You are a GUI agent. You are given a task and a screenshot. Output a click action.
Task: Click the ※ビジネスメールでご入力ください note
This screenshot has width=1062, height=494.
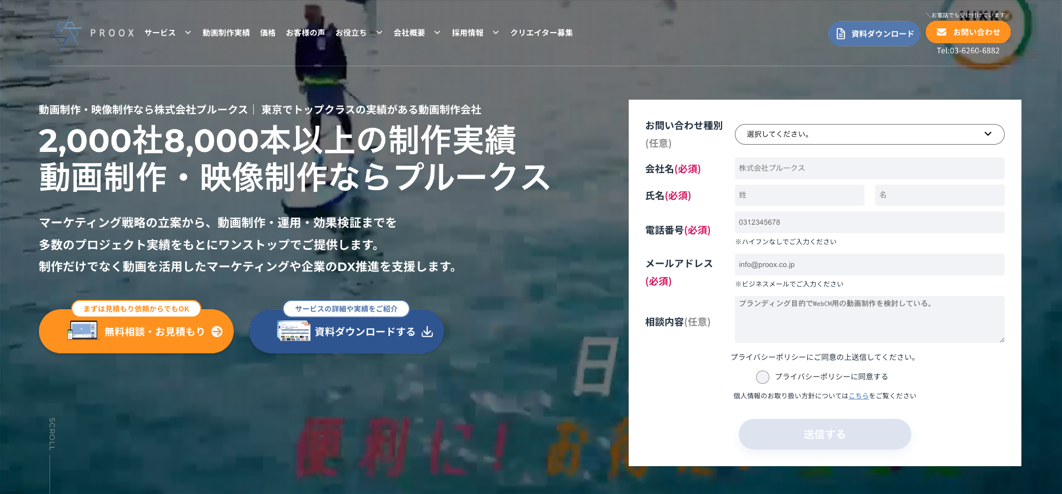(x=789, y=284)
